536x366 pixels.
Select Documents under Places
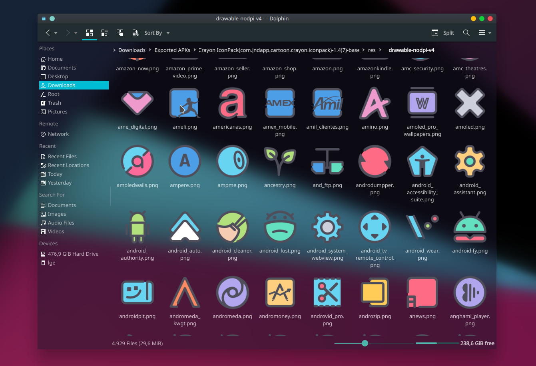[x=74, y=68]
